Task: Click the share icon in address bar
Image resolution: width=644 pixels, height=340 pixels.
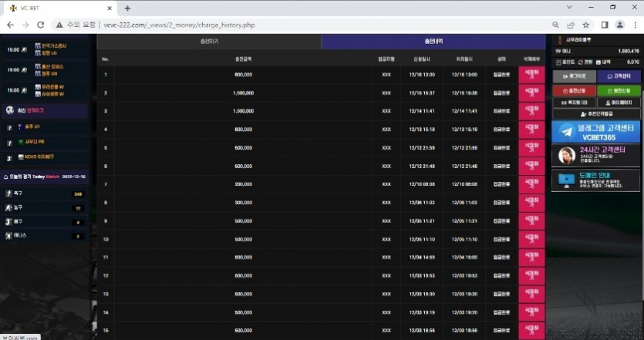Action: coord(571,25)
